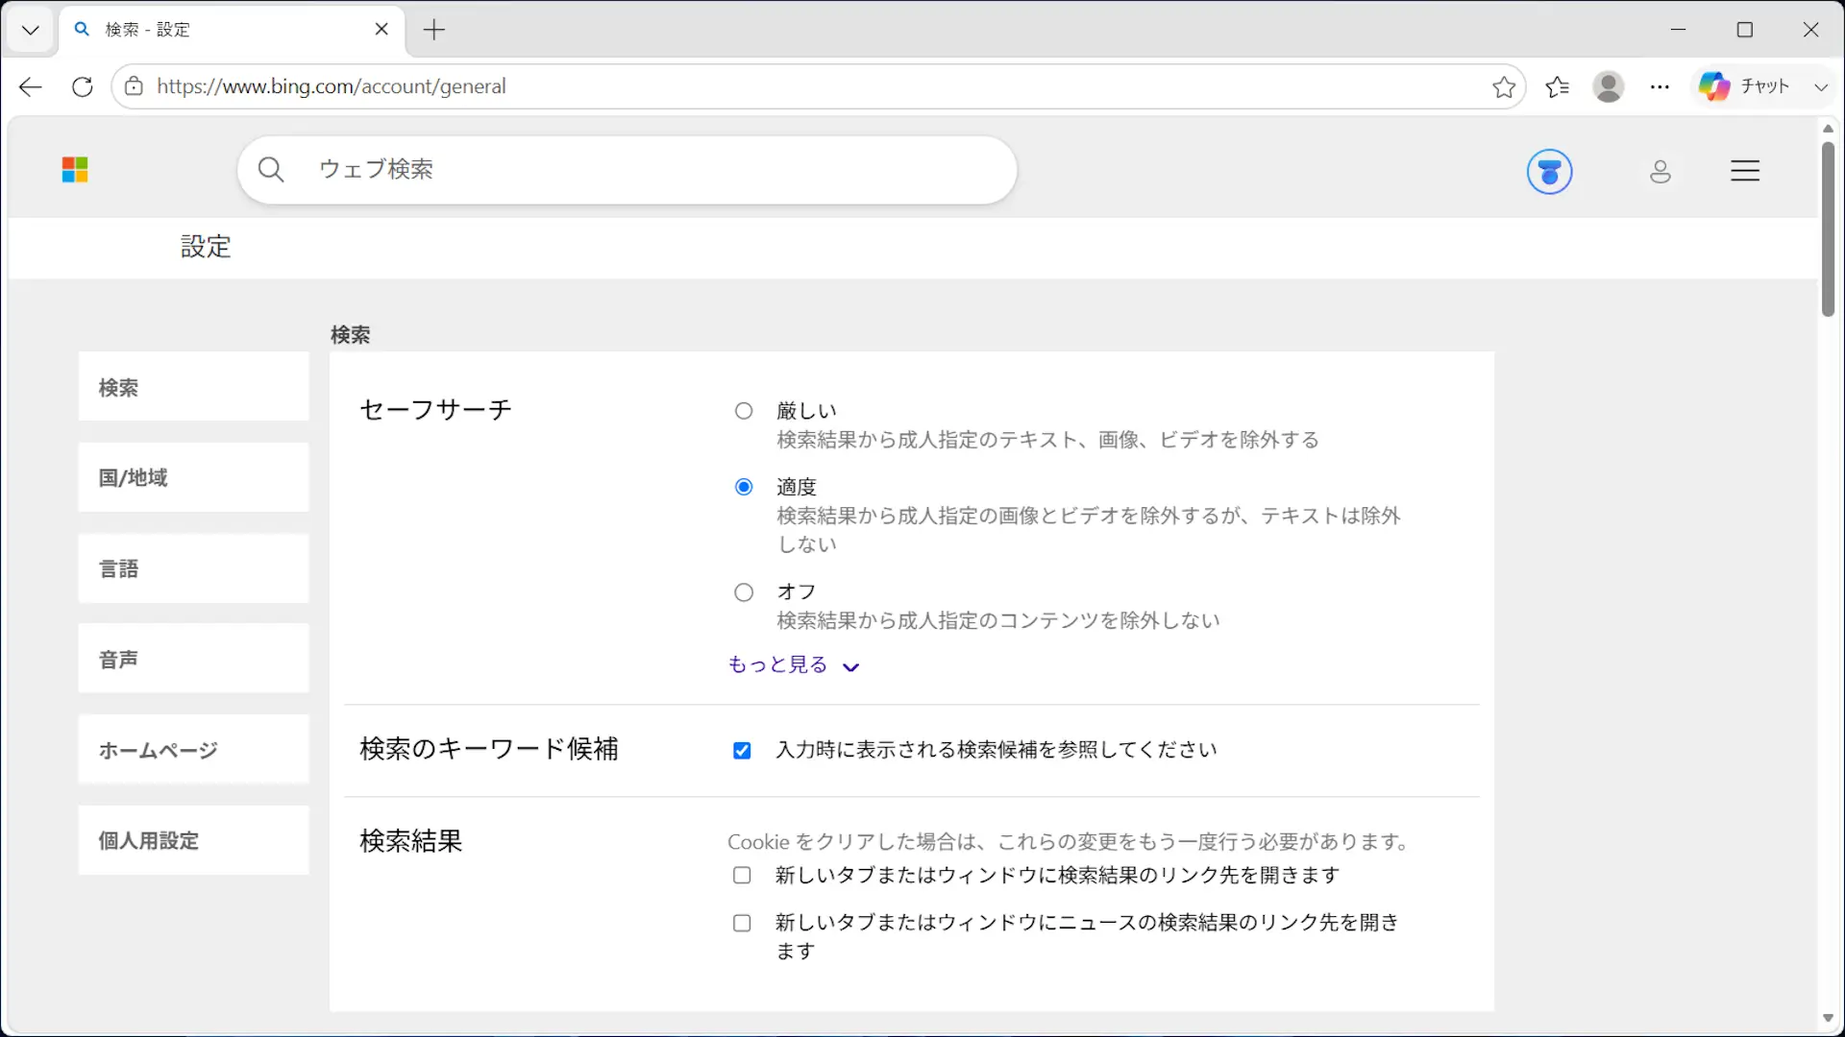
Task: Reload the current page
Action: click(x=83, y=86)
